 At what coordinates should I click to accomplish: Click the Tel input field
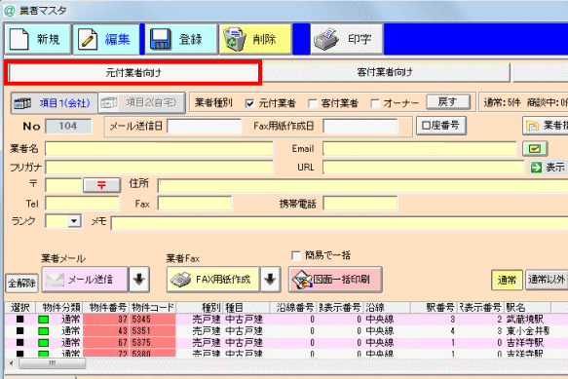click(82, 204)
